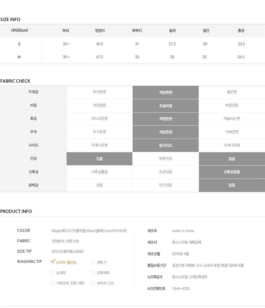Click the 크게나온편 size option
Screen dimensions: 265x308
pyautogui.click(x=232, y=145)
